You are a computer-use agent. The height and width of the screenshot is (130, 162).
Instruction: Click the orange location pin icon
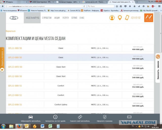(120, 18)
